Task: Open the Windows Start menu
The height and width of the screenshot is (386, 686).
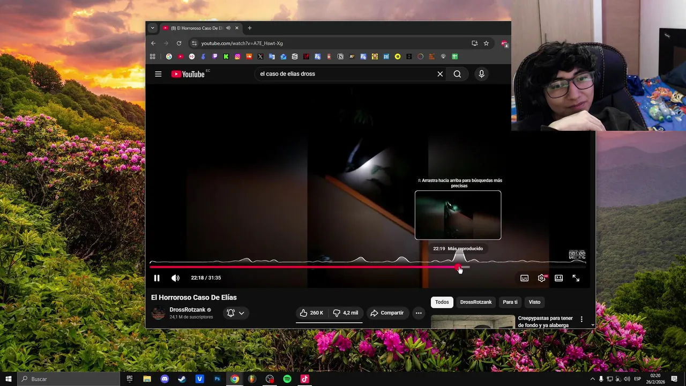Action: coord(8,379)
